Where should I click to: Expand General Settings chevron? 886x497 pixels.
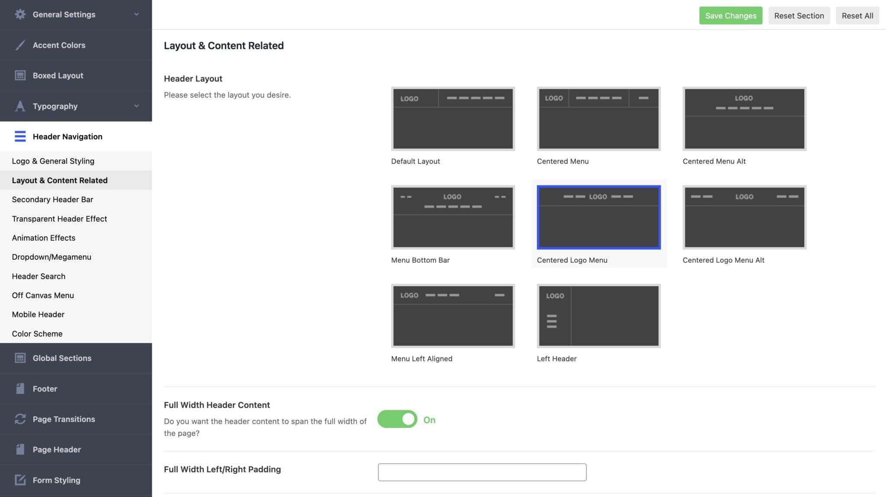point(136,14)
